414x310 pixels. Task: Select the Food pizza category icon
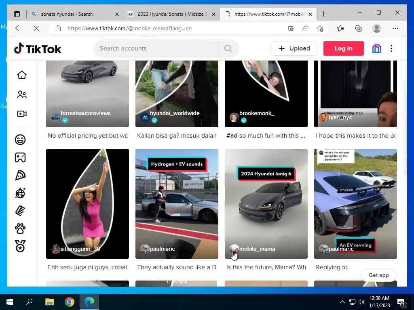[x=20, y=175]
